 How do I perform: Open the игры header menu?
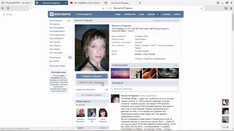point(141,14)
